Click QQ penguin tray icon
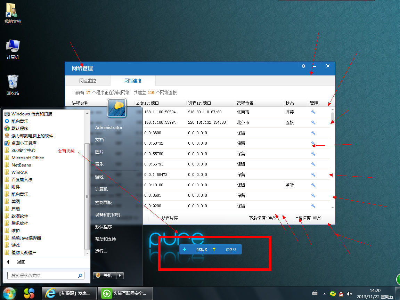Image resolution: width=400 pixels, height=300 pixels. [341, 293]
